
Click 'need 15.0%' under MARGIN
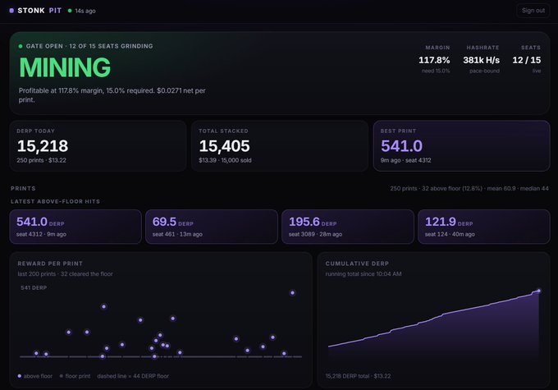point(436,71)
